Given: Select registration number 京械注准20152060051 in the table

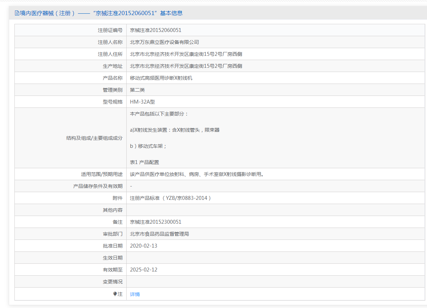Looking at the screenshot, I should pos(155,30).
